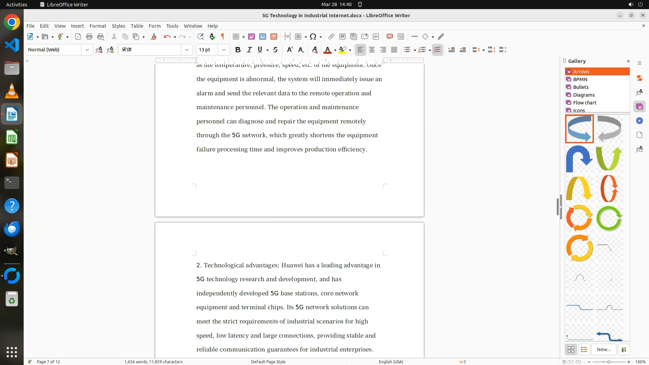This screenshot has height=365, width=649.
Task: Toggle formatting marks (pilcrow) display
Action: click(x=223, y=37)
